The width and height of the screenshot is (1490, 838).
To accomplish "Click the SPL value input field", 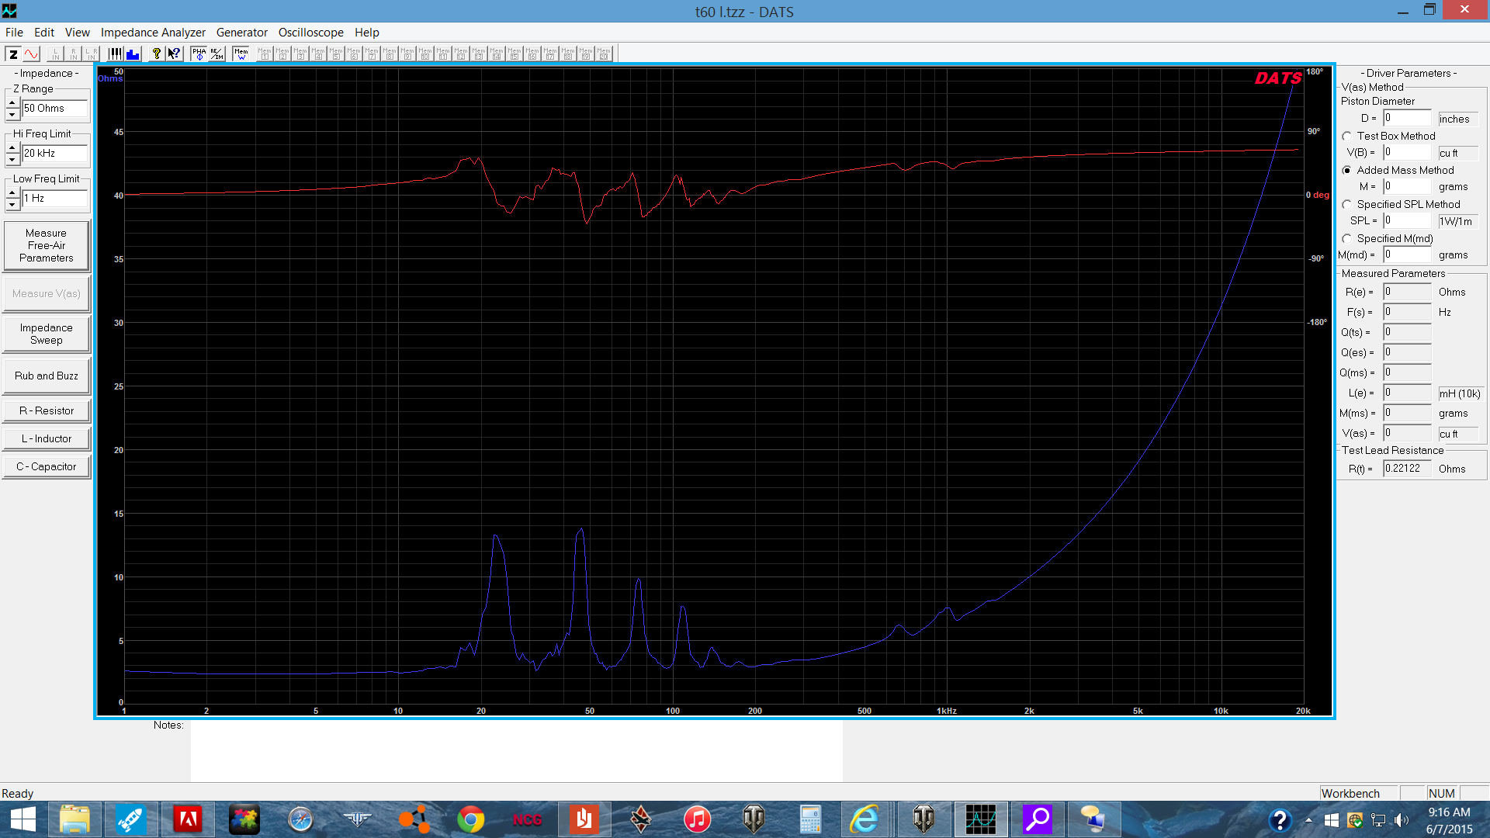I will [1407, 220].
